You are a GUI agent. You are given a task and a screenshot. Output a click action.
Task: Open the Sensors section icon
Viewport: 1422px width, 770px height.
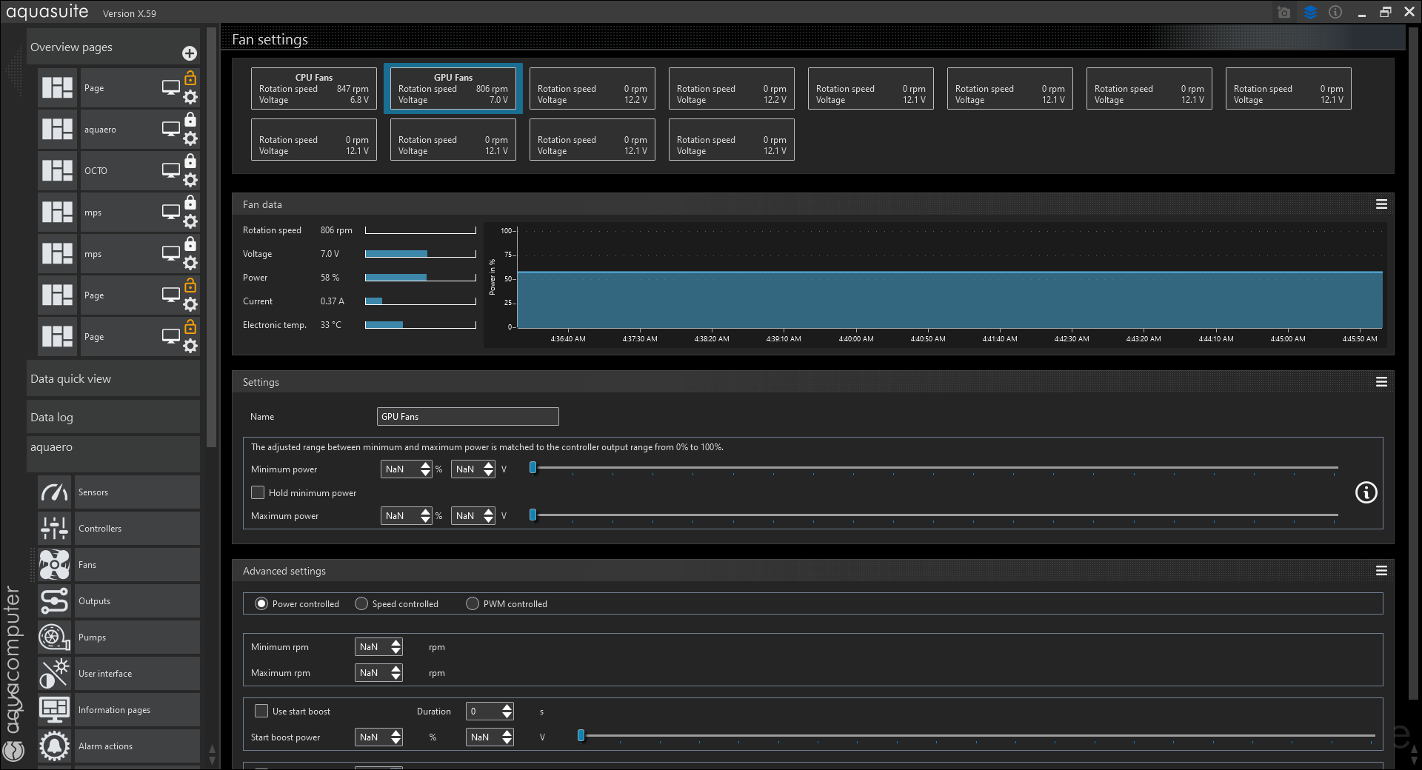pos(54,492)
